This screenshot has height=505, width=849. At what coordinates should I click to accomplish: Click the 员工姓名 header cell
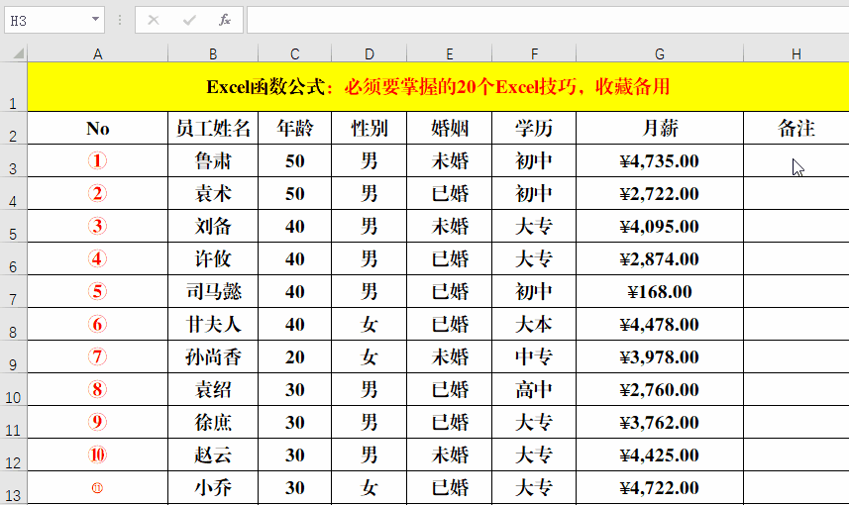pyautogui.click(x=213, y=129)
